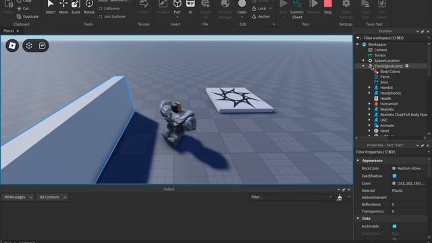Open the UI insert tool
The height and width of the screenshot is (243, 432).
click(x=190, y=7)
